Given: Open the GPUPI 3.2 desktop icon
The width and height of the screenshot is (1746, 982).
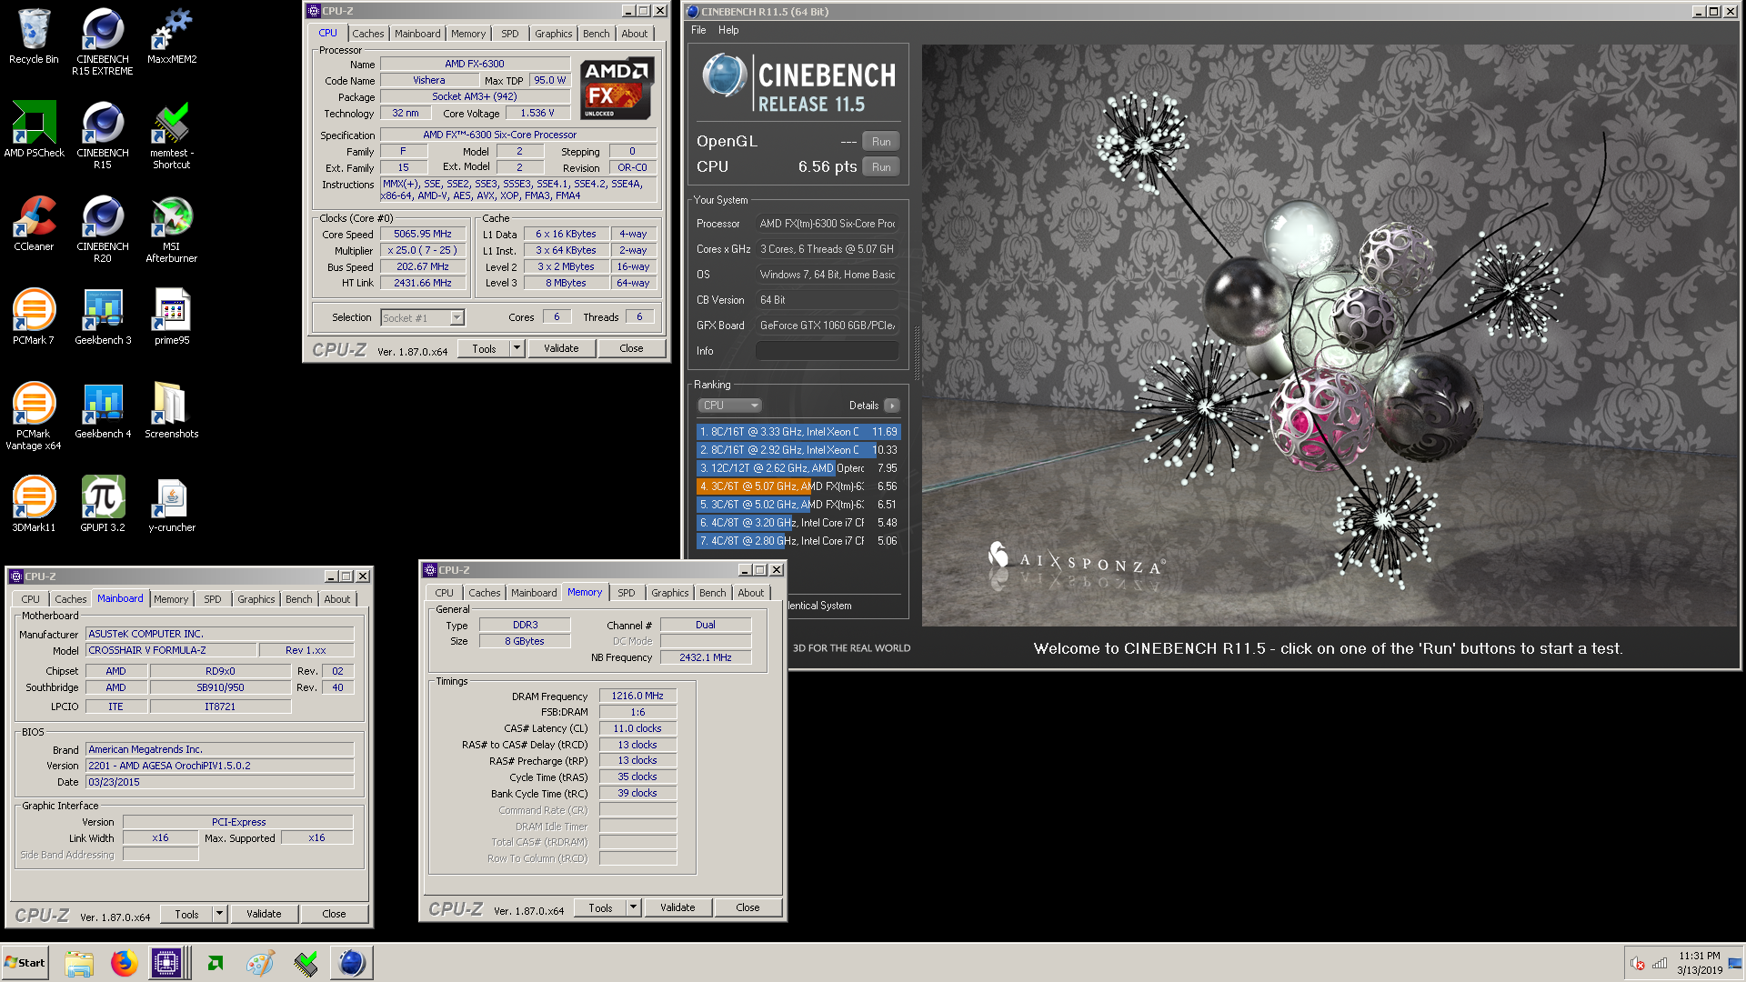Looking at the screenshot, I should coord(103,505).
